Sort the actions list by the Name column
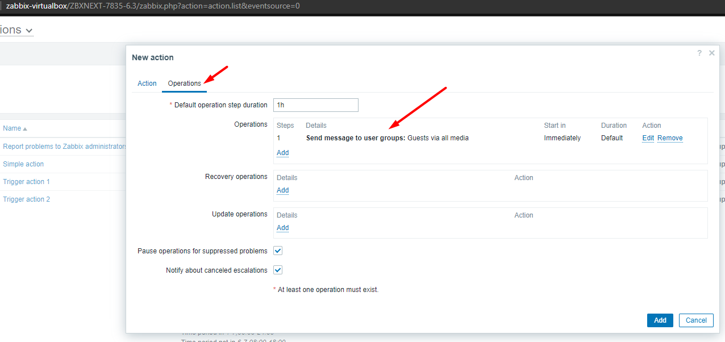This screenshot has width=725, height=342. tap(15, 128)
